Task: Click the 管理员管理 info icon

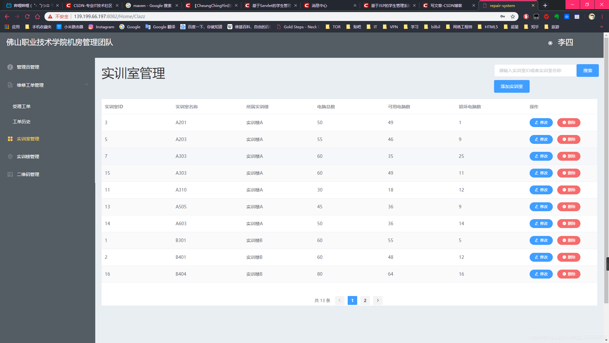Action: [10, 67]
